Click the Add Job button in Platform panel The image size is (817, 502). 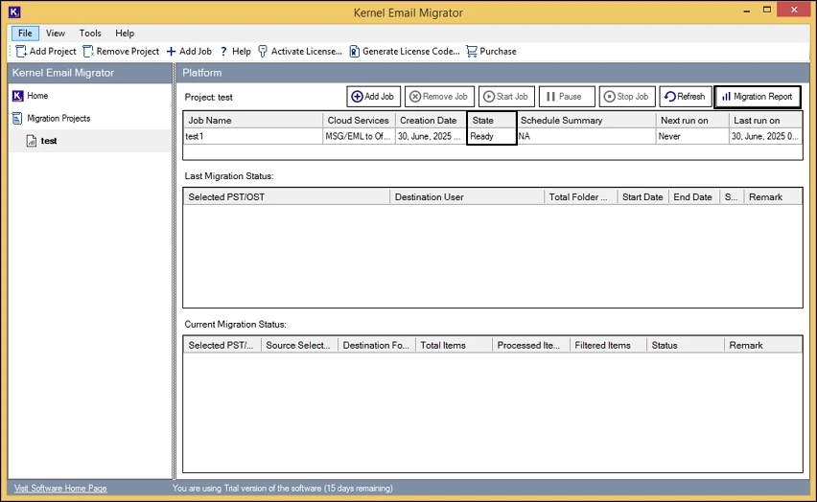[373, 97]
